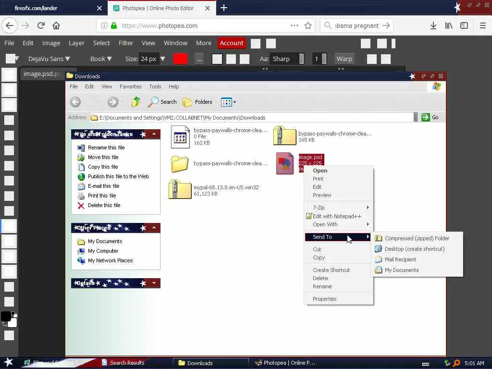The image size is (492, 369).
Task: Open My Computer in Other Places
Action: click(103, 251)
